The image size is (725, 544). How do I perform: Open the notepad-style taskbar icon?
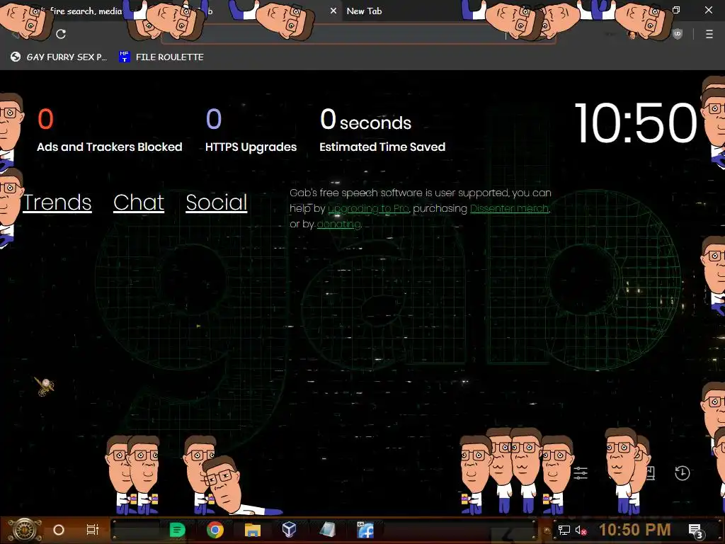pyautogui.click(x=327, y=530)
